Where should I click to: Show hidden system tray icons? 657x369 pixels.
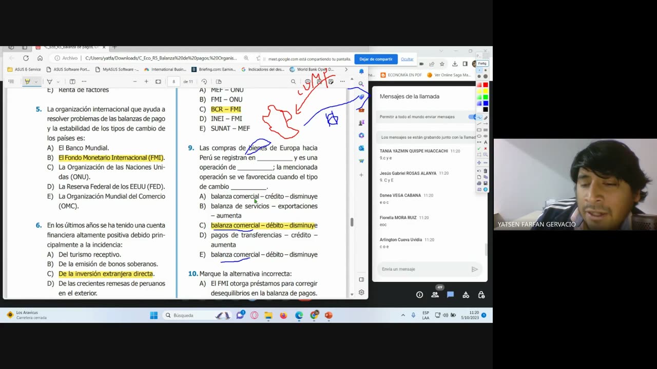point(403,315)
